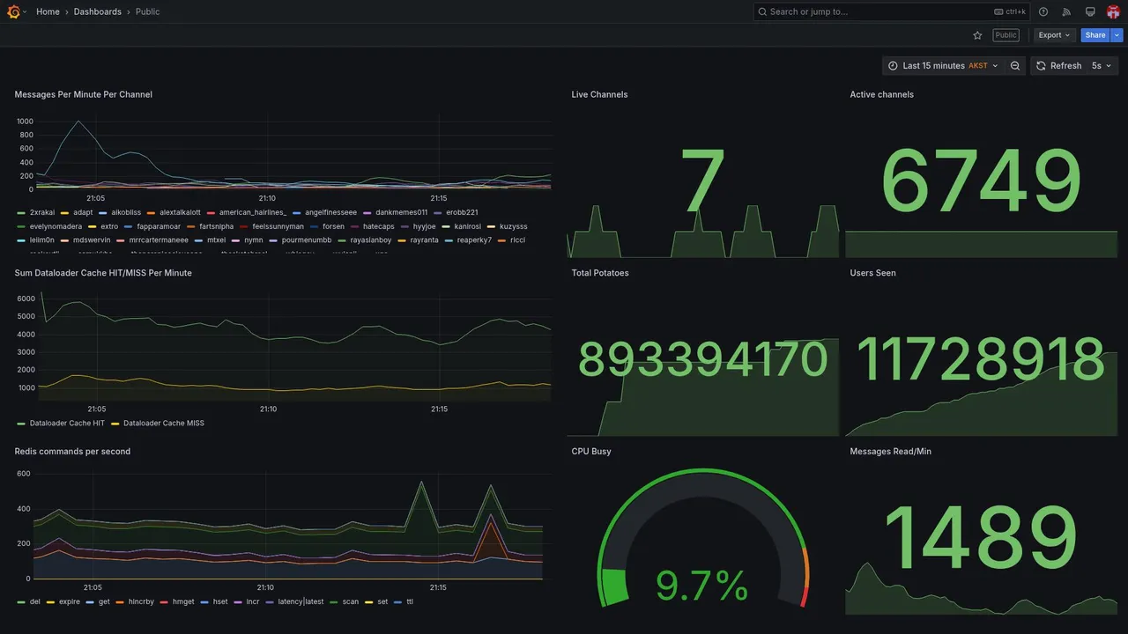Open the dropdown arrow beside the Grafana logo
Screen dimensions: 1128x634
coord(25,12)
